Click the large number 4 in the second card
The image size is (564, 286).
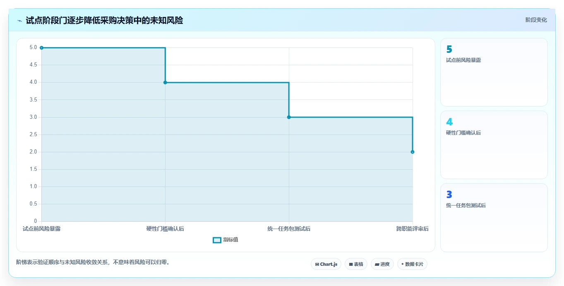coord(449,122)
